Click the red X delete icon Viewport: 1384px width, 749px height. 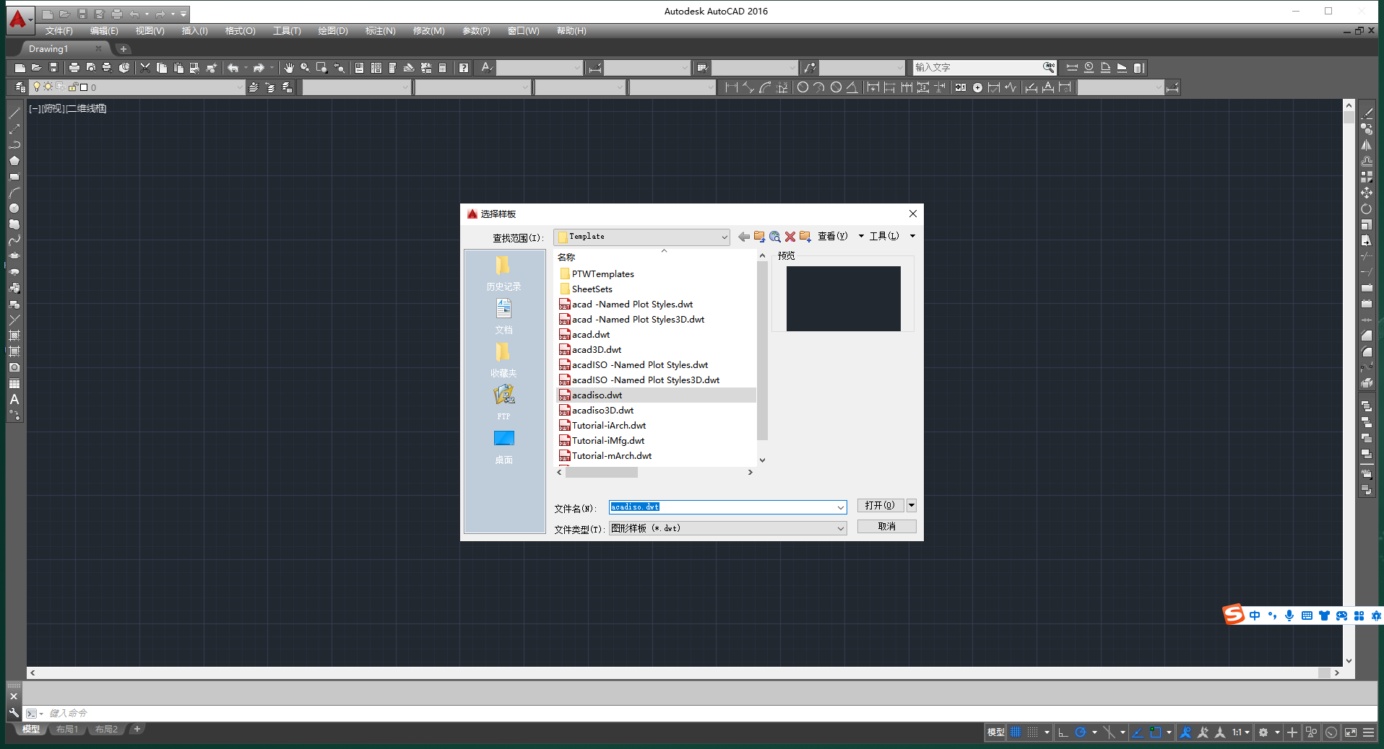(790, 237)
